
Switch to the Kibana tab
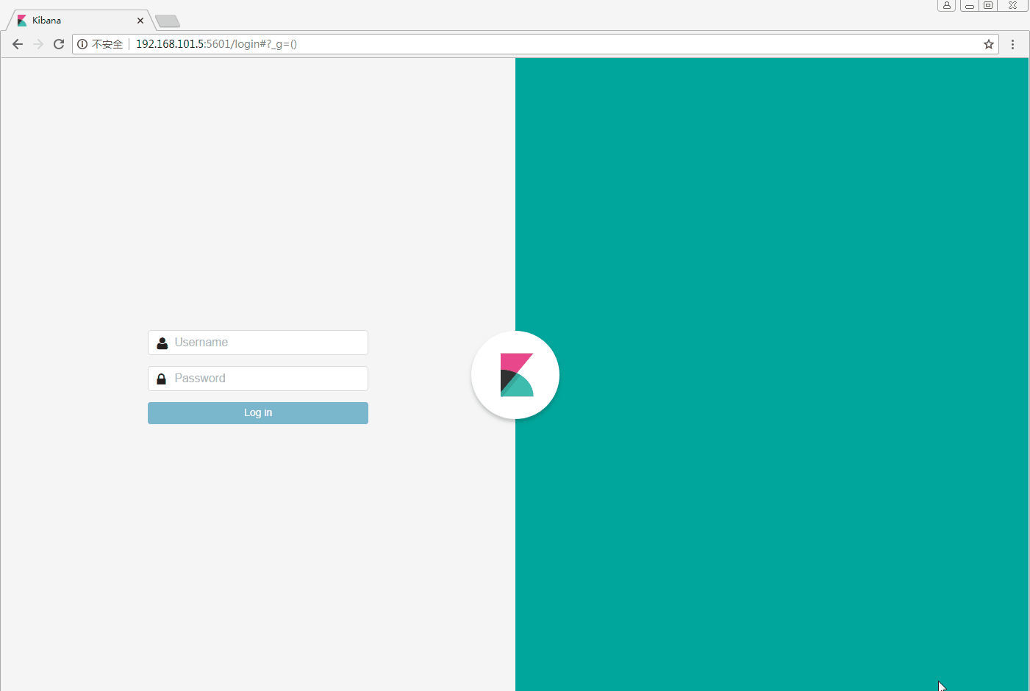pyautogui.click(x=74, y=21)
